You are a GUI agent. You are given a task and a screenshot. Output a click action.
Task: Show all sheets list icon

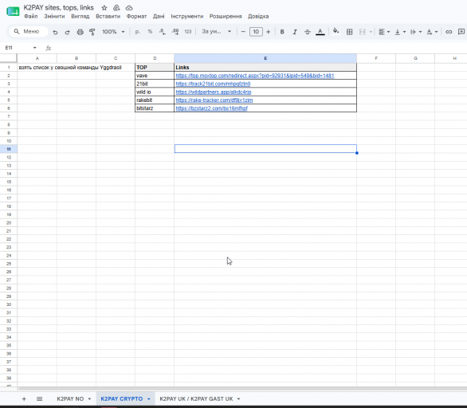[39, 398]
